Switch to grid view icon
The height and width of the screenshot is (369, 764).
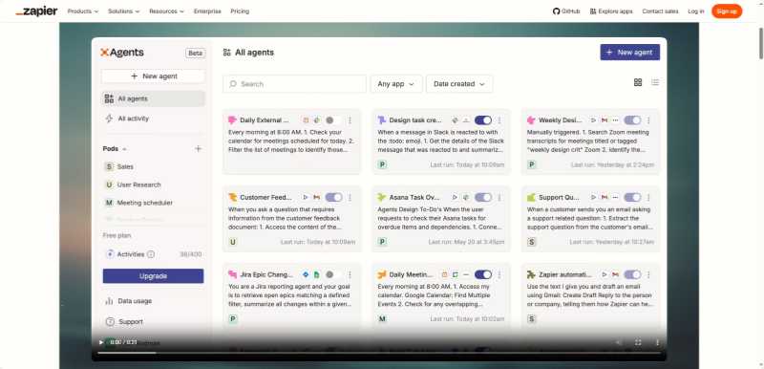pos(638,82)
